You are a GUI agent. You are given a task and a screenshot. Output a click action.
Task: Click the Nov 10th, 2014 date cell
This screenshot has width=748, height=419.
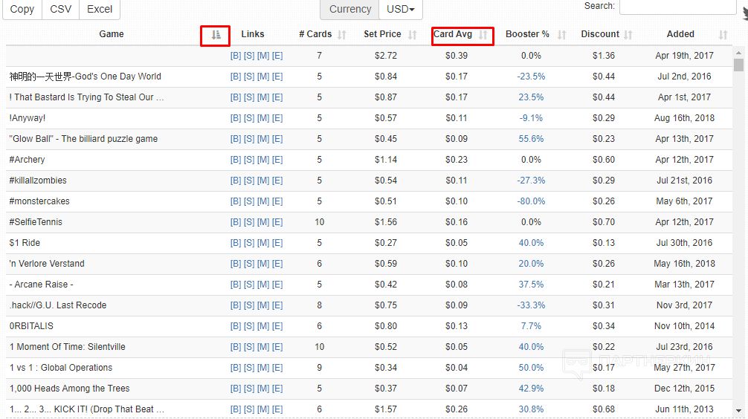pyautogui.click(x=684, y=326)
